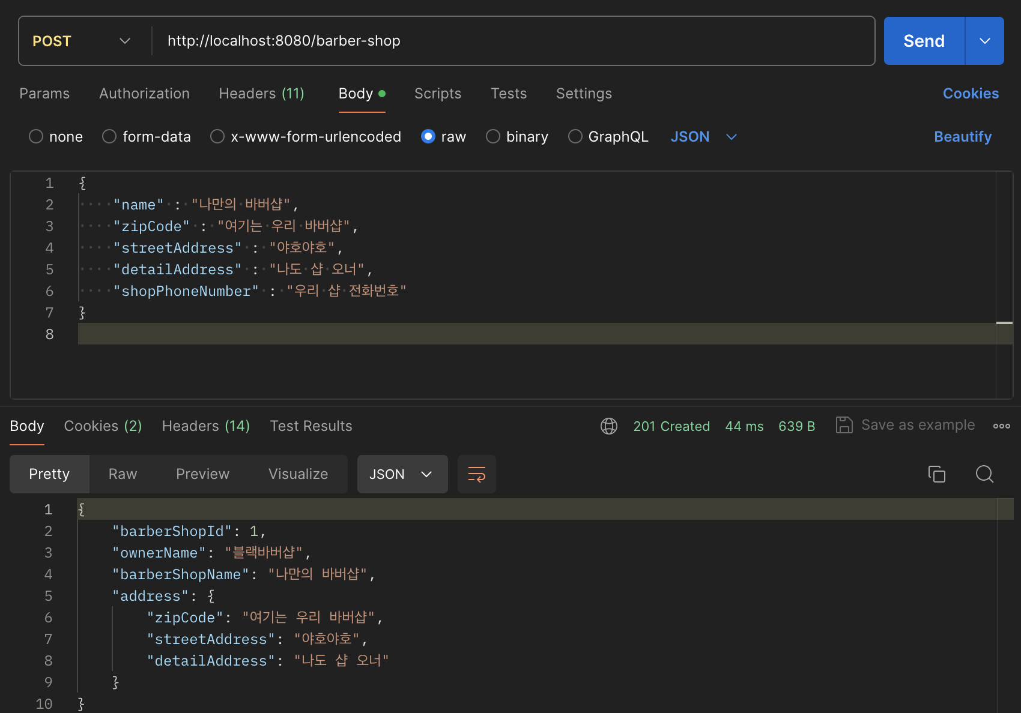Click Beautify to format JSON

[963, 137]
